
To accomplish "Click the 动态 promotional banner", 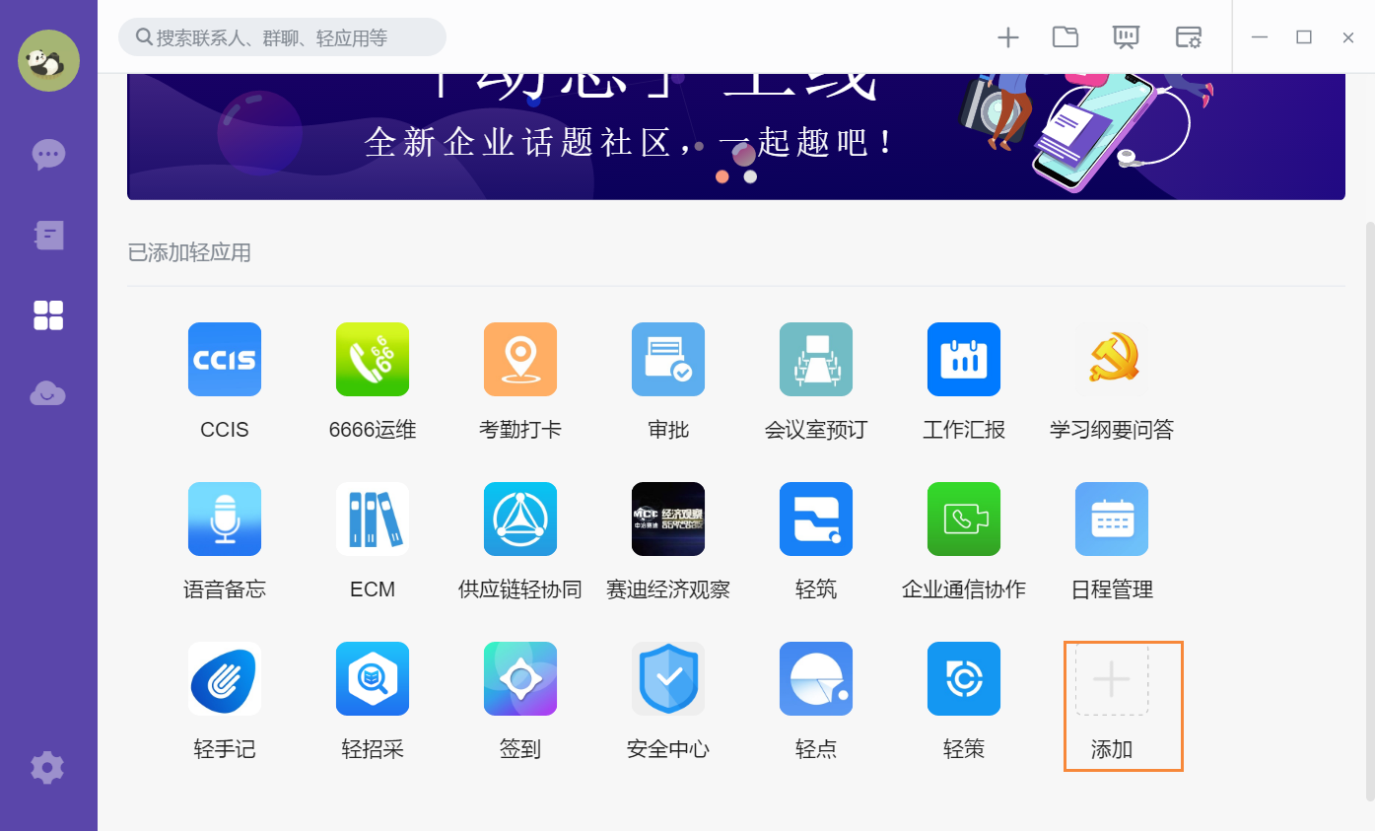I will pyautogui.click(x=736, y=136).
